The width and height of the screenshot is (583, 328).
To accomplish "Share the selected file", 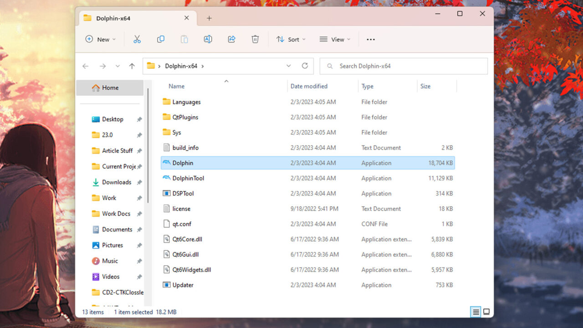I will pos(231,39).
